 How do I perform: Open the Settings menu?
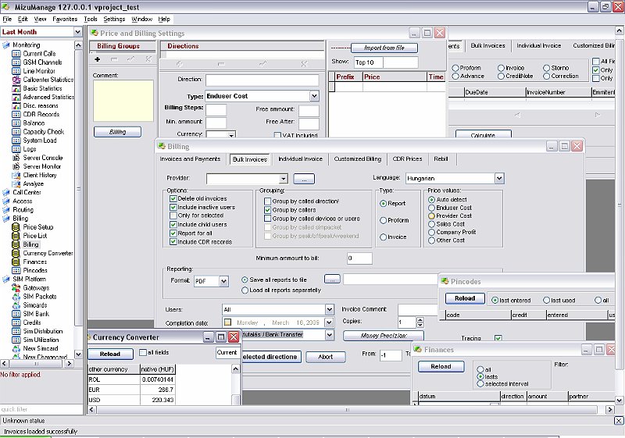[x=114, y=19]
